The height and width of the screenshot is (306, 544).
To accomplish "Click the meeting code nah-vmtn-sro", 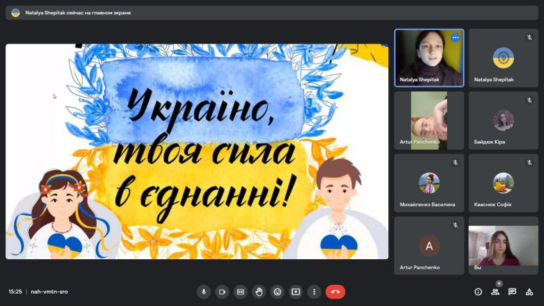I will click(x=49, y=292).
